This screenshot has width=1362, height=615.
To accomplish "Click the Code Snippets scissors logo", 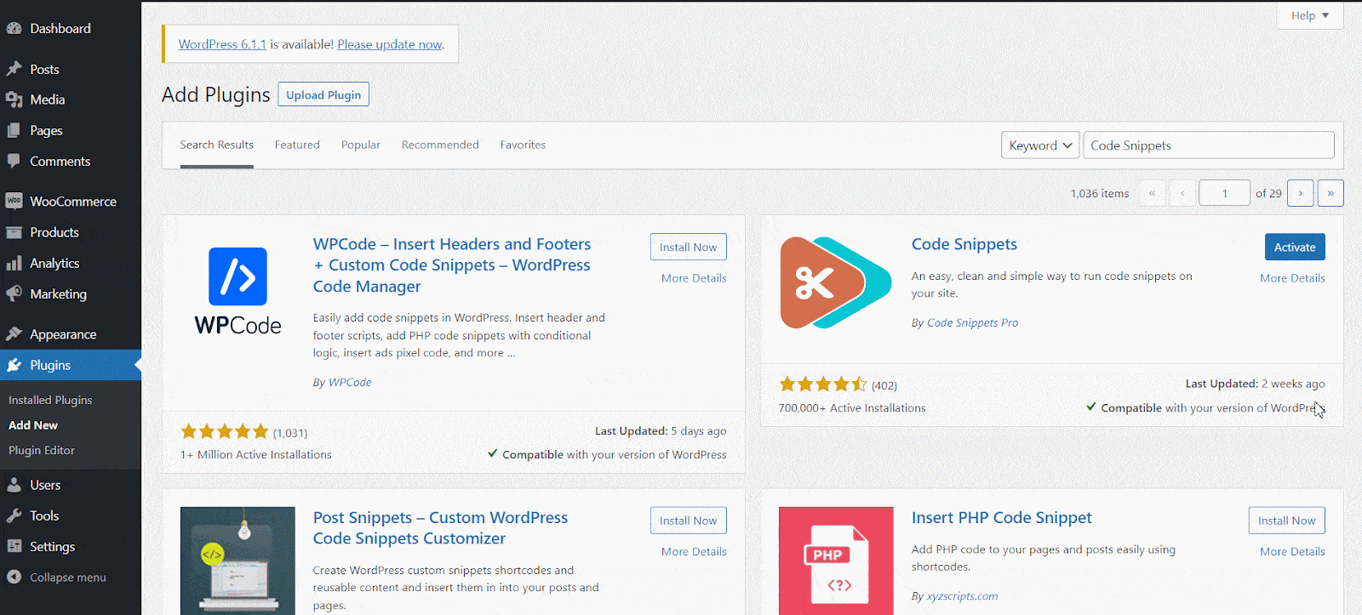I will click(836, 282).
